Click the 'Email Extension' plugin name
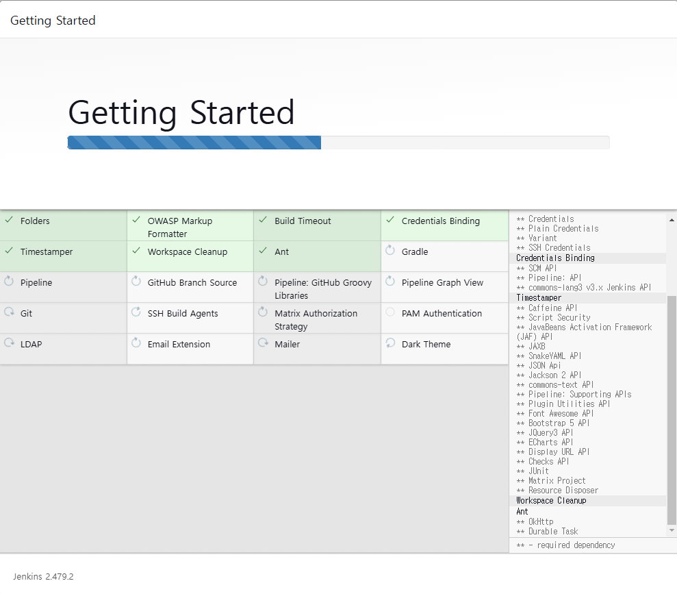The image size is (677, 594). [179, 345]
